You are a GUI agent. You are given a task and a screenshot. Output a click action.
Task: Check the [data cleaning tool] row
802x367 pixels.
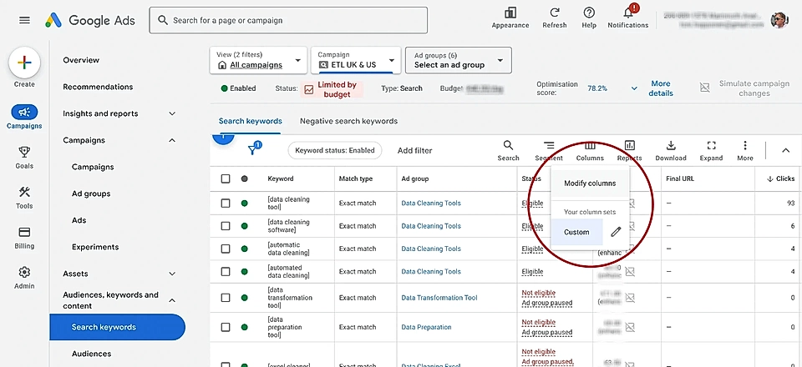pyautogui.click(x=226, y=204)
